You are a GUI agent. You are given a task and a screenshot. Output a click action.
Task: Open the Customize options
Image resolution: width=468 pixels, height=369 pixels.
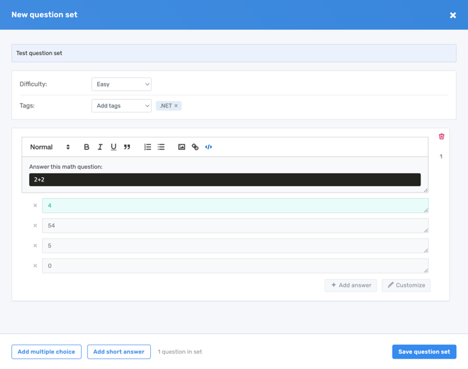406,285
